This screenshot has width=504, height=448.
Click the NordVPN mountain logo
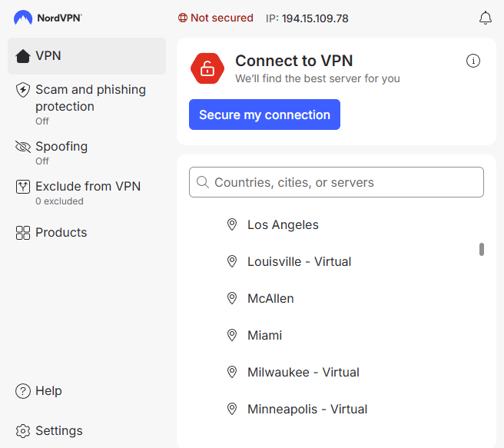click(23, 18)
